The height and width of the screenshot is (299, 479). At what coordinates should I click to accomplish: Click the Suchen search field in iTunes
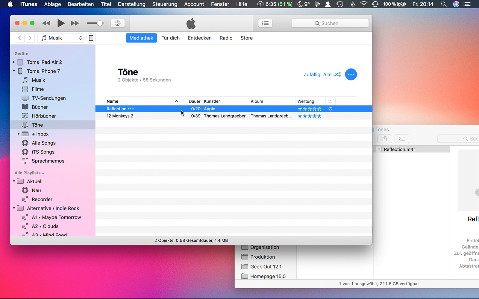330,23
